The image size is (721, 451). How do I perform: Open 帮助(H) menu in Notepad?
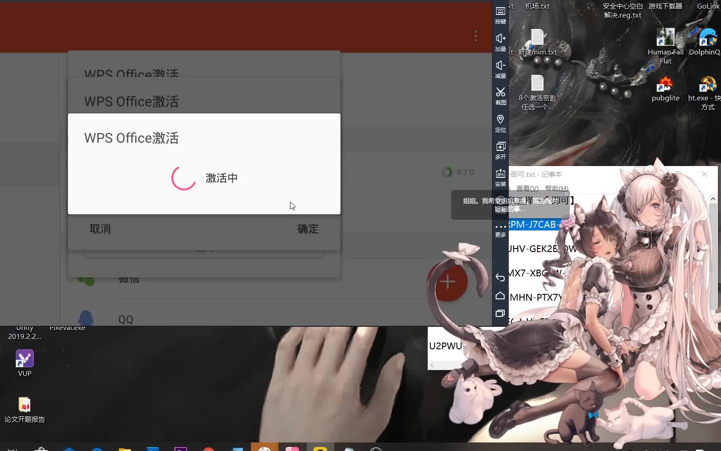(556, 189)
